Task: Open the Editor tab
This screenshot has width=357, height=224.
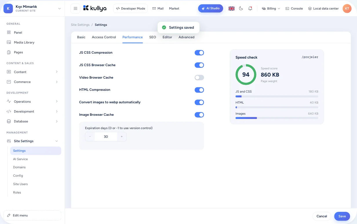Action: point(167,37)
